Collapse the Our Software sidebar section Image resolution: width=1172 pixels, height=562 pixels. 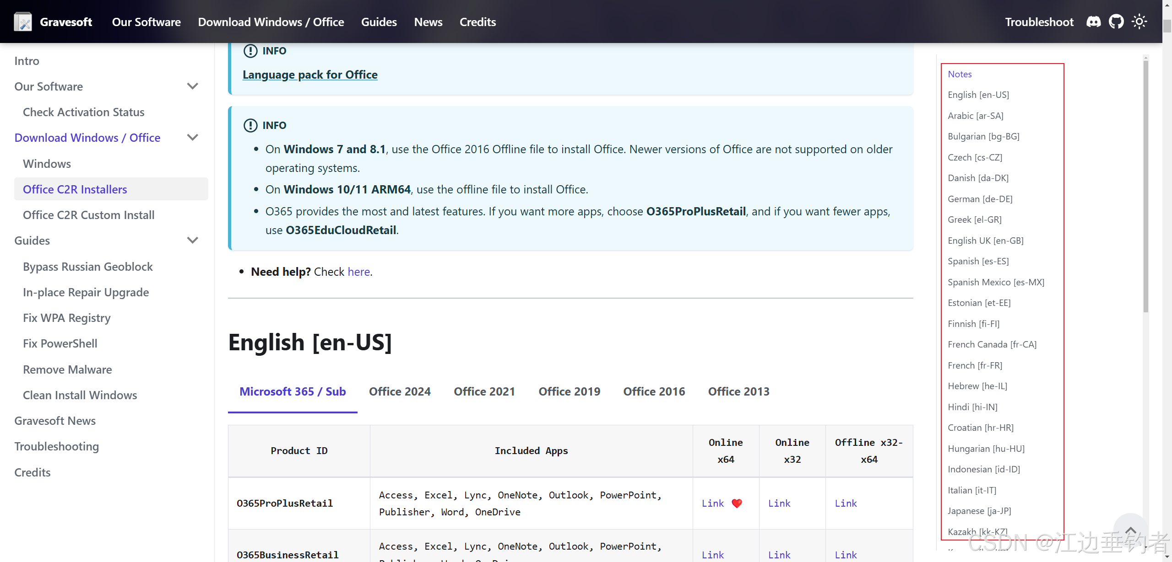pos(193,86)
